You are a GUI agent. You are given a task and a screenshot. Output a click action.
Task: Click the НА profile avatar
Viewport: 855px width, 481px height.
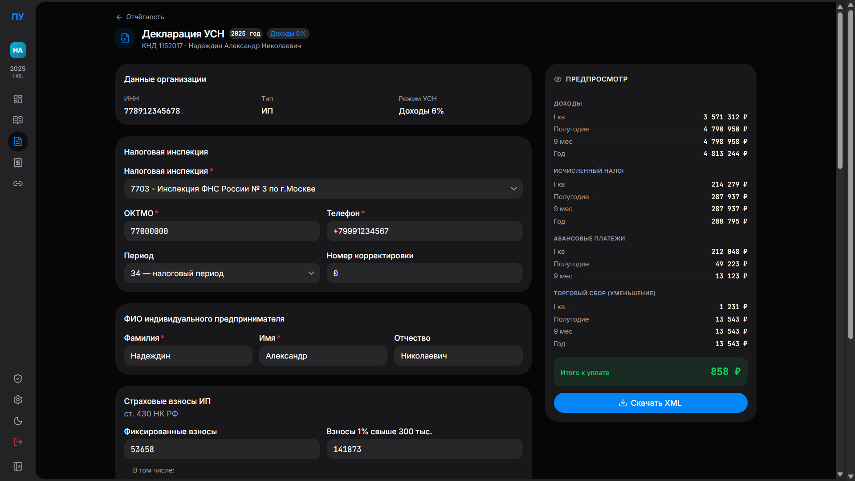click(x=18, y=50)
